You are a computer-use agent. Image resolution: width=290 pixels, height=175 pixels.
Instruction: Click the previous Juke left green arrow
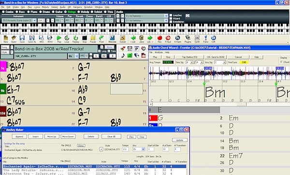click(x=133, y=38)
